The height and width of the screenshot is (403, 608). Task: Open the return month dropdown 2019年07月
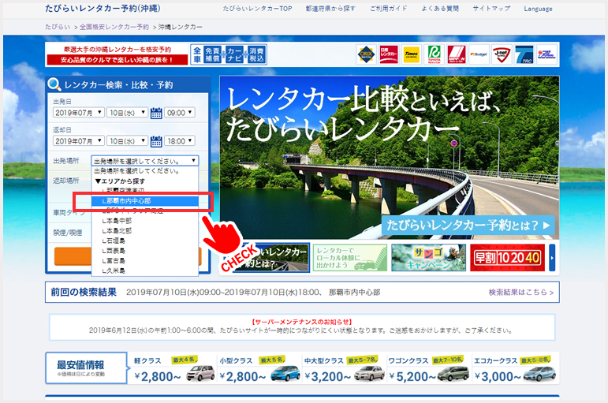[x=79, y=141]
